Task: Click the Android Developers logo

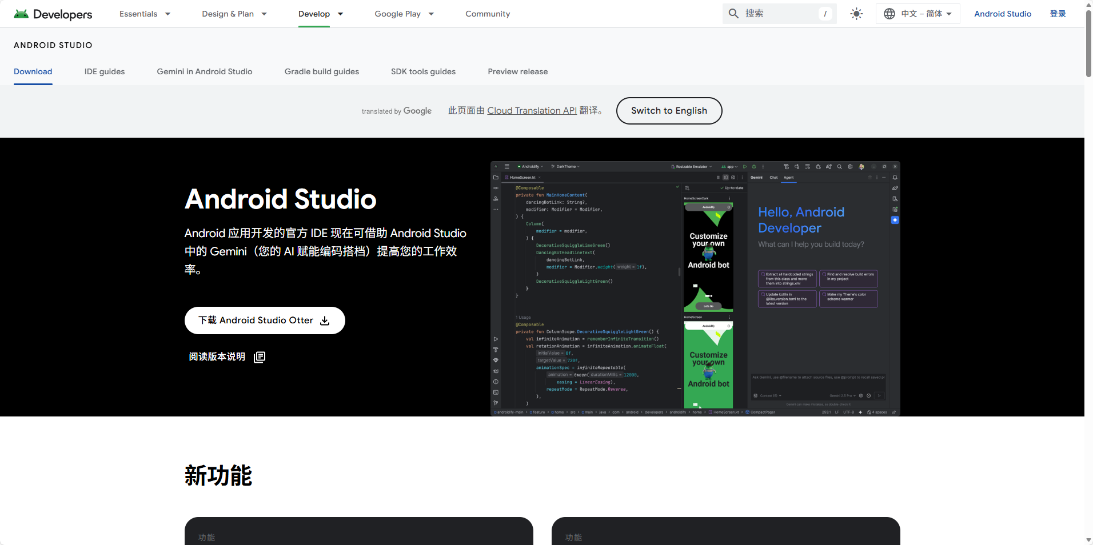Action: [53, 14]
